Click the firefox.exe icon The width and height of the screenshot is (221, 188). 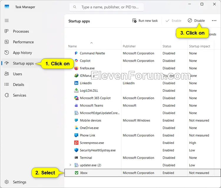pyautogui.click(x=76, y=68)
